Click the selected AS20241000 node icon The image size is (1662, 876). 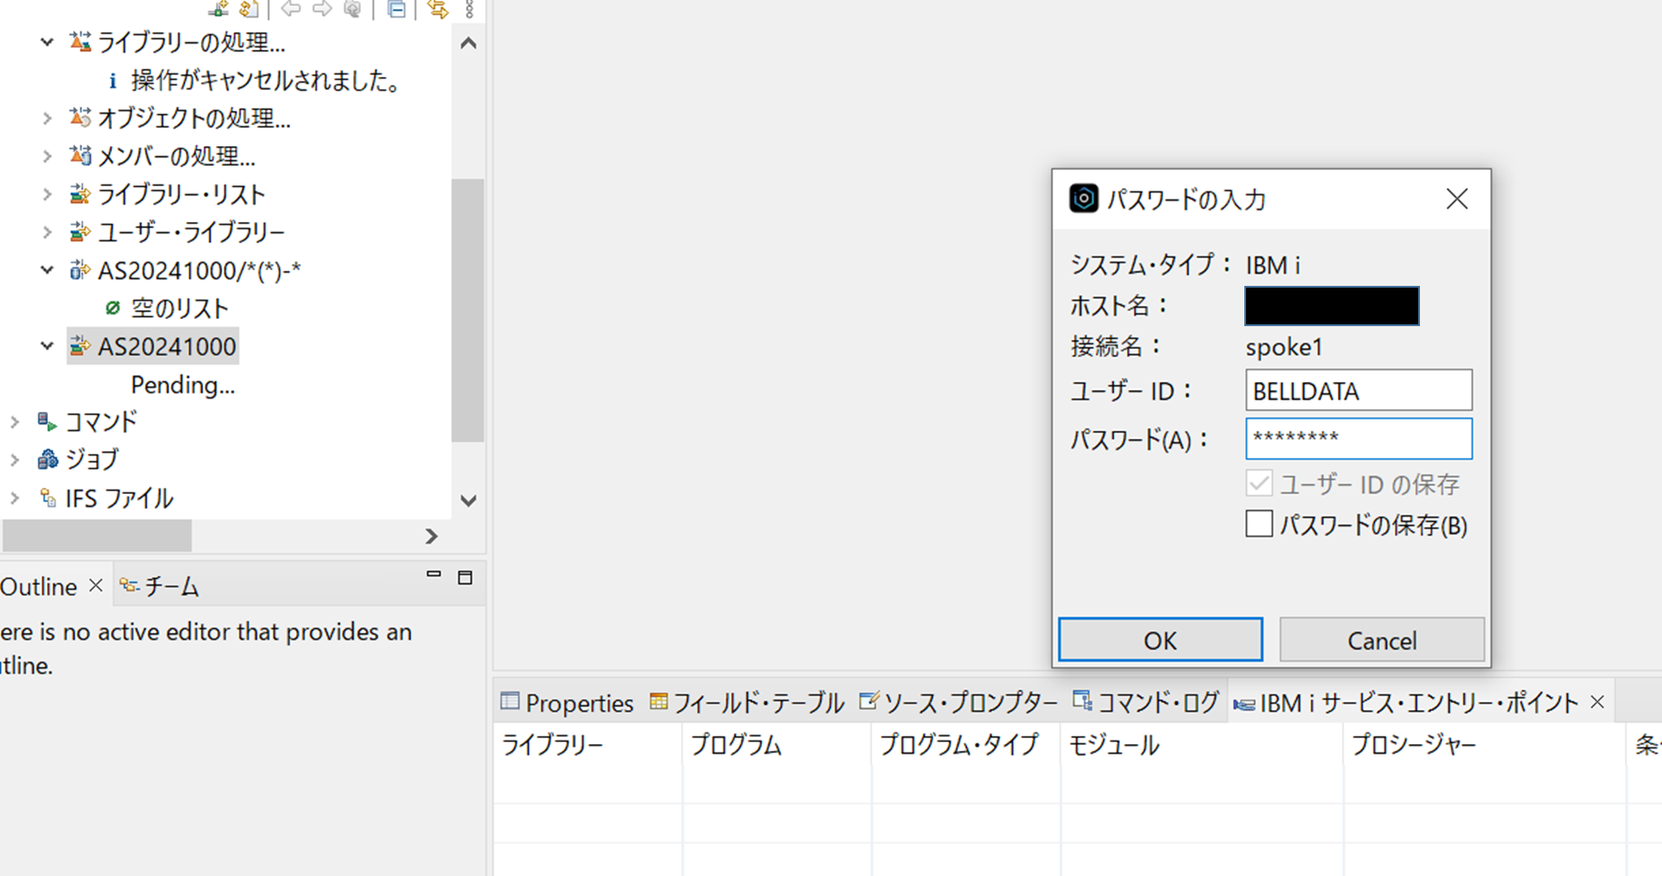click(80, 346)
